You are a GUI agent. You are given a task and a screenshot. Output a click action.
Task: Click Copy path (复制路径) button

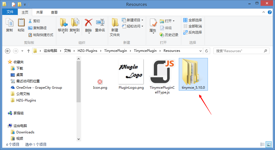pos(37,28)
